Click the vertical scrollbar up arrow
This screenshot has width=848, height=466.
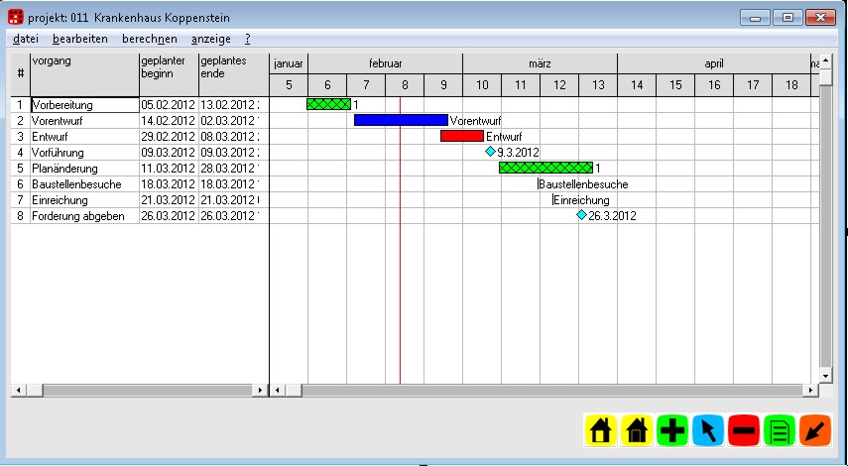tap(825, 60)
